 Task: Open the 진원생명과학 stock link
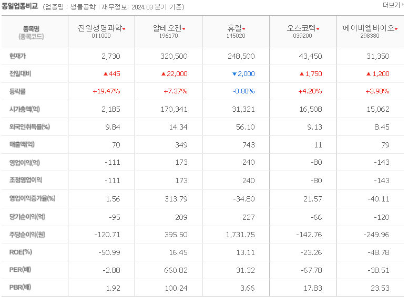[100, 28]
